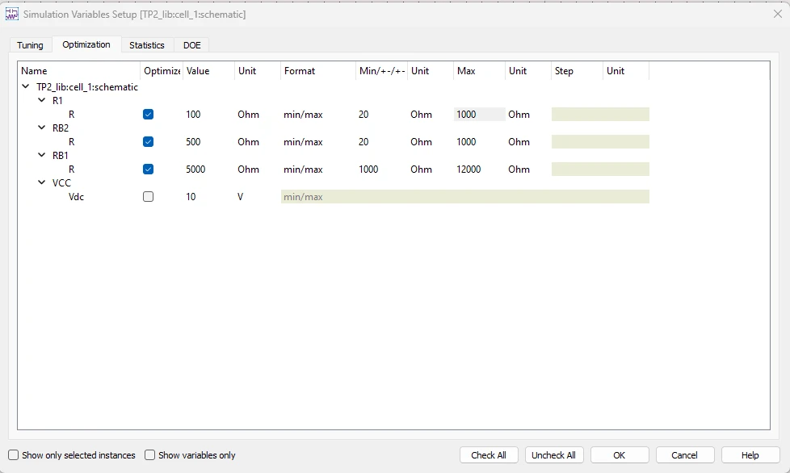Viewport: 790px width, 473px height.
Task: Open Help for this dialog
Action: pyautogui.click(x=750, y=455)
